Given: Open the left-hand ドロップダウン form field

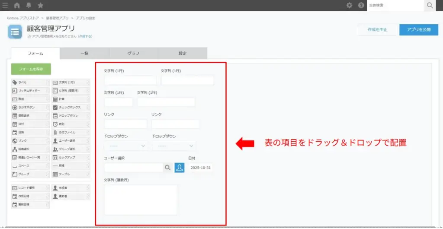Looking at the screenshot, I should 126,146.
